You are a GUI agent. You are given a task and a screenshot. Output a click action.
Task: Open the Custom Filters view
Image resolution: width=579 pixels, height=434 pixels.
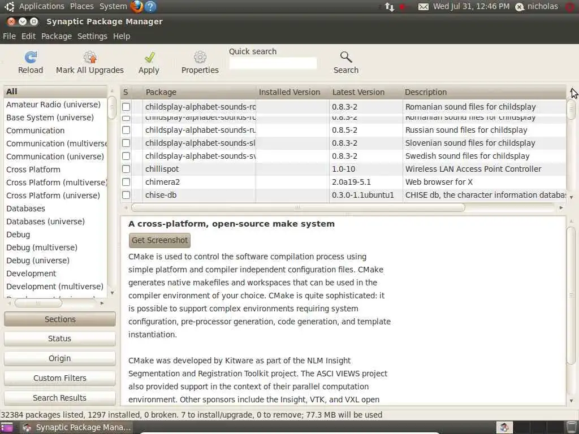pos(60,378)
